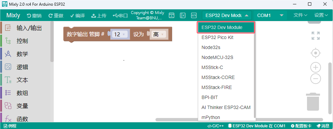The height and width of the screenshot is (129, 333).
Task: Open the 文本 text block category
Action: pyautogui.click(x=25, y=80)
